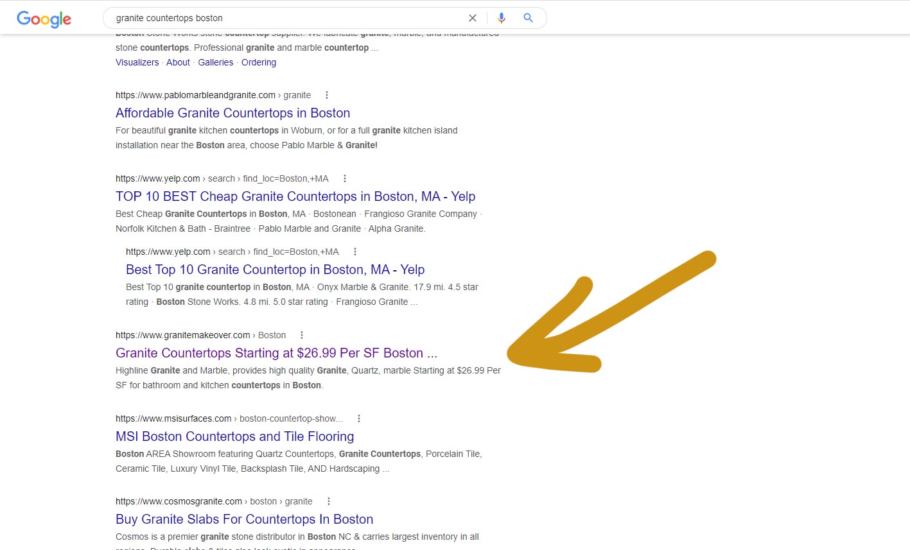
Task: Open MSI Boston Countertops and Tile Flooring result
Action: coord(234,436)
